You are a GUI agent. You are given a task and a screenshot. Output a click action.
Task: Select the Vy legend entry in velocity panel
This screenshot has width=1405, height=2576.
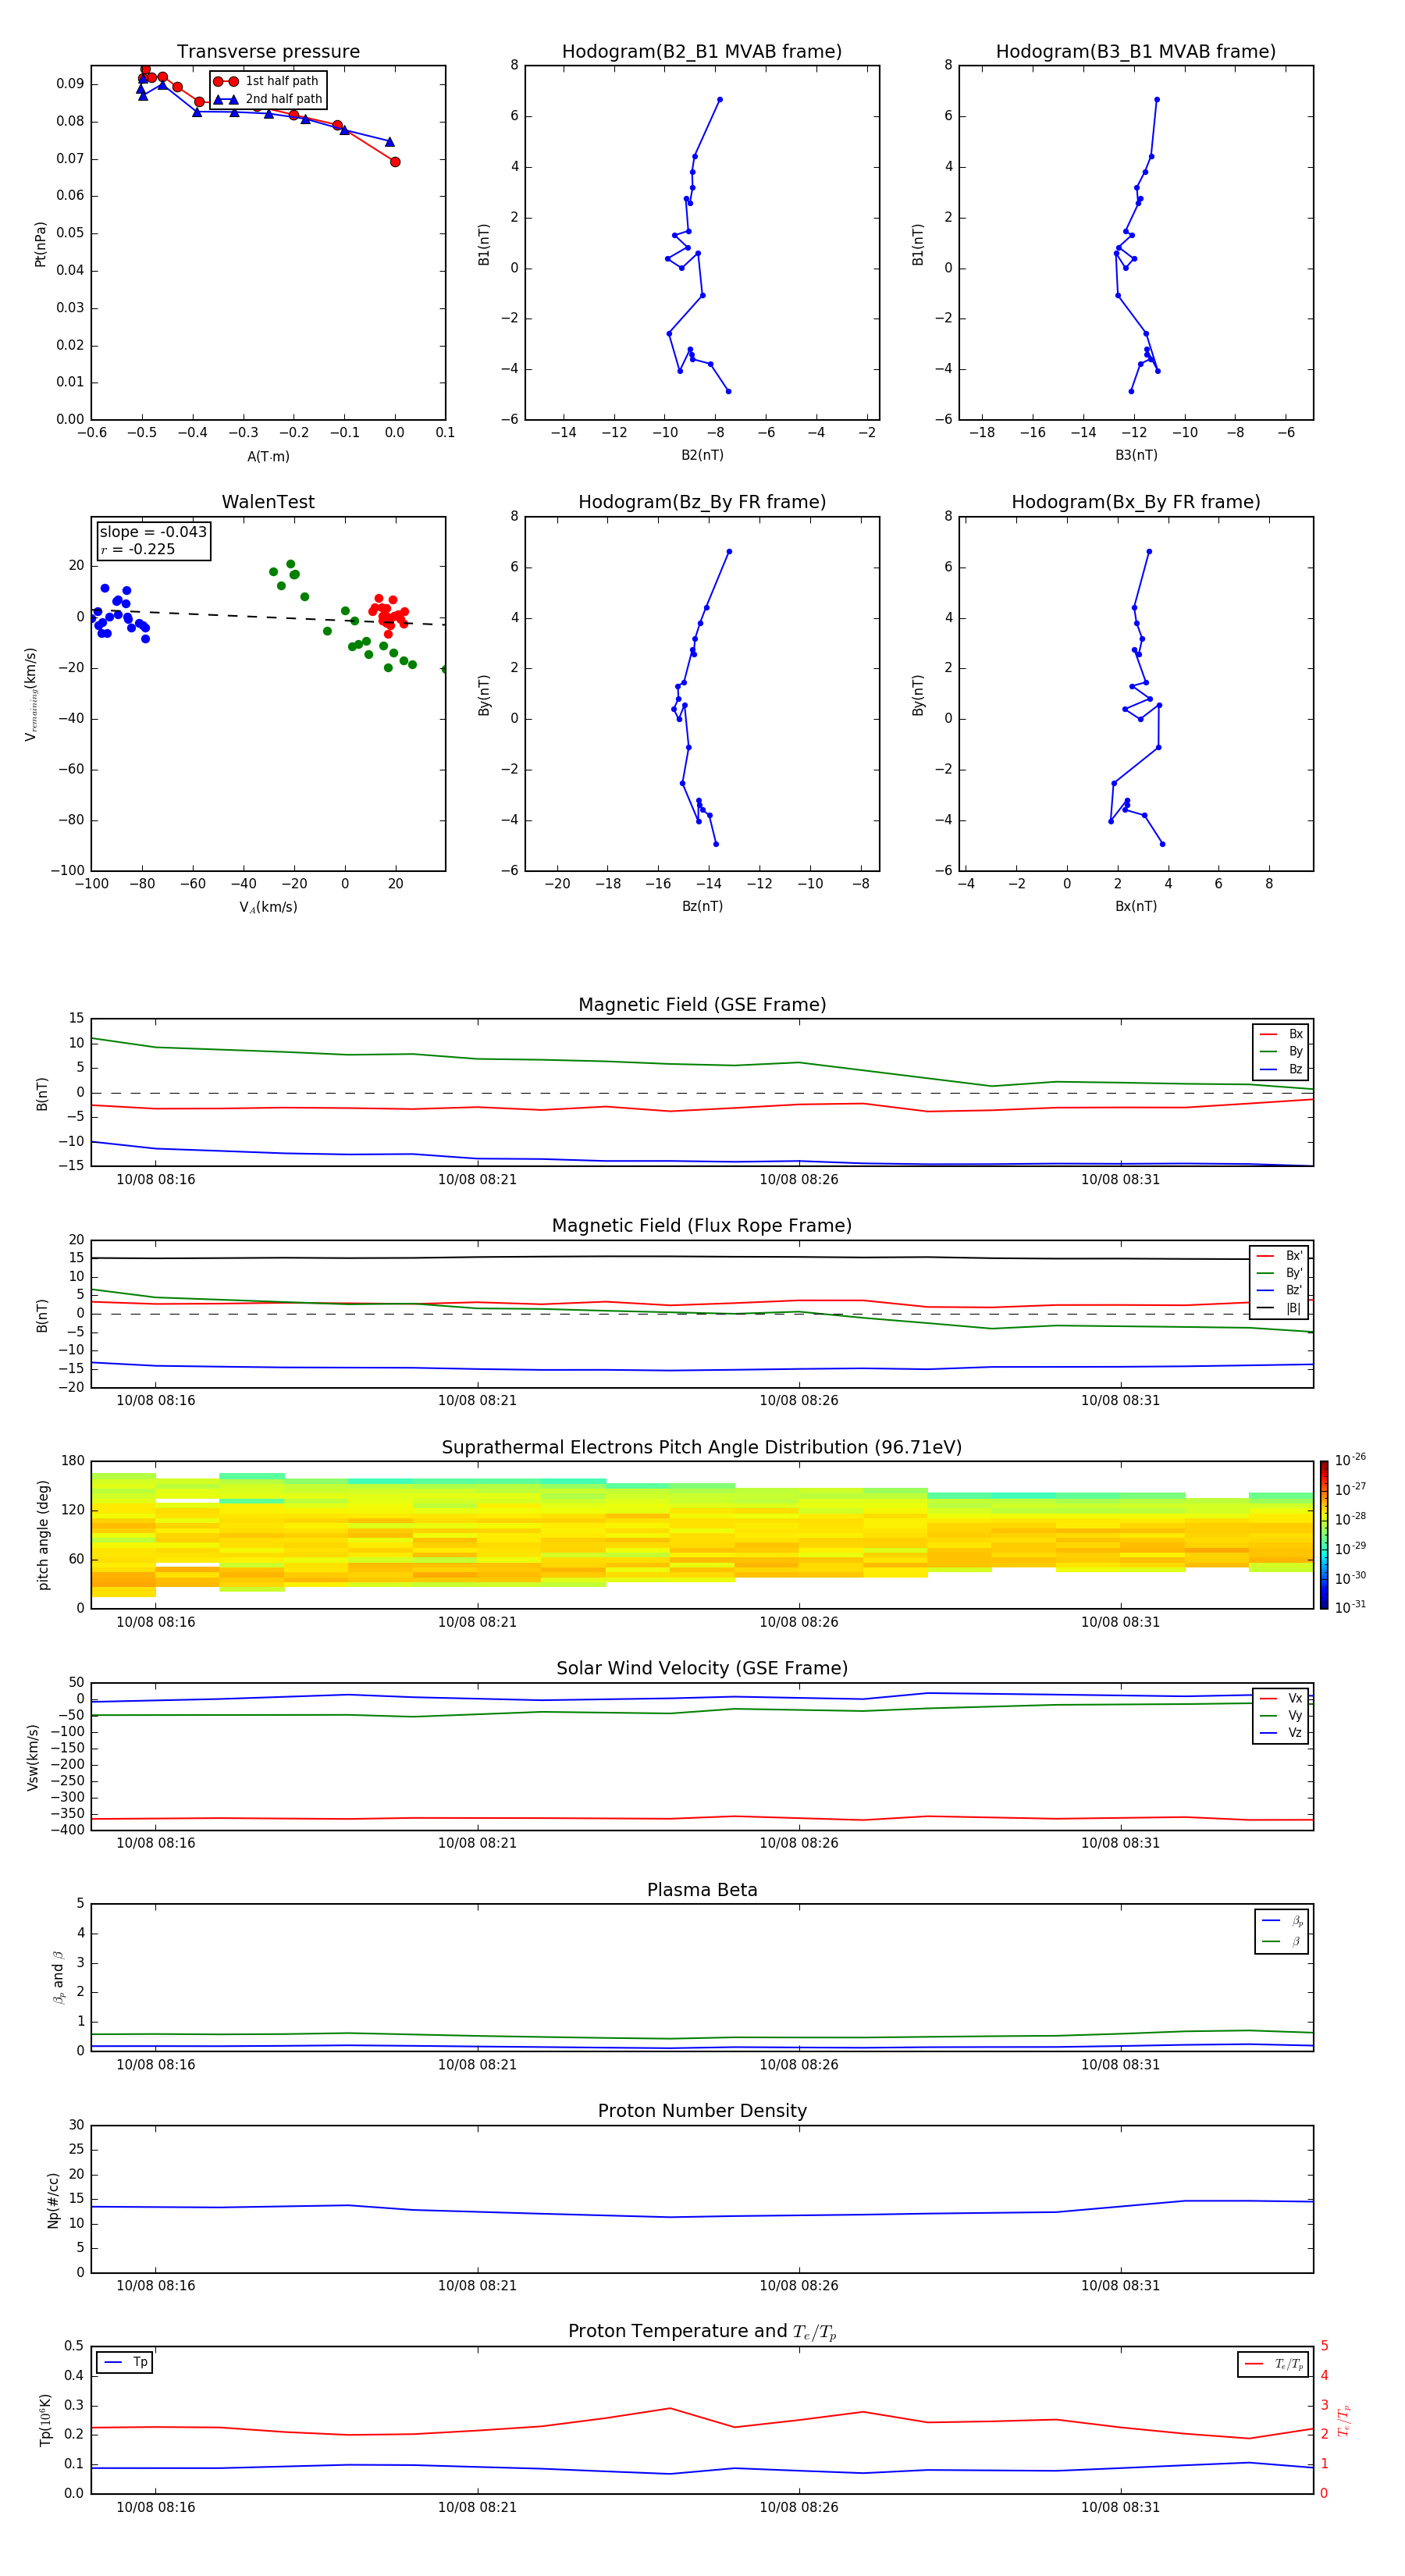(x=1281, y=1716)
